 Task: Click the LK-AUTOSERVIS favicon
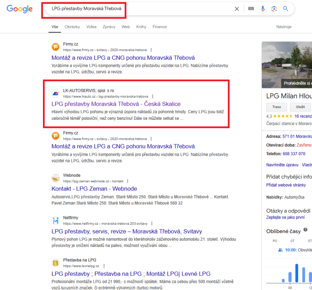tap(55, 93)
